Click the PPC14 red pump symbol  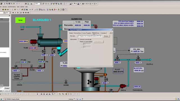coord(123,86)
